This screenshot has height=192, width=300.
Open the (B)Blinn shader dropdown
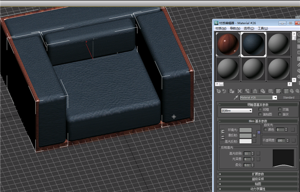pyautogui.click(x=236, y=110)
